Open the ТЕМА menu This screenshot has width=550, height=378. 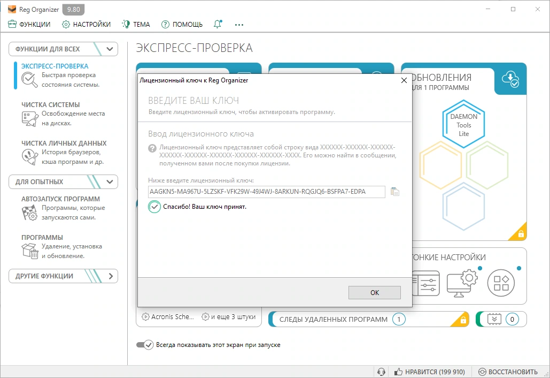pyautogui.click(x=136, y=24)
